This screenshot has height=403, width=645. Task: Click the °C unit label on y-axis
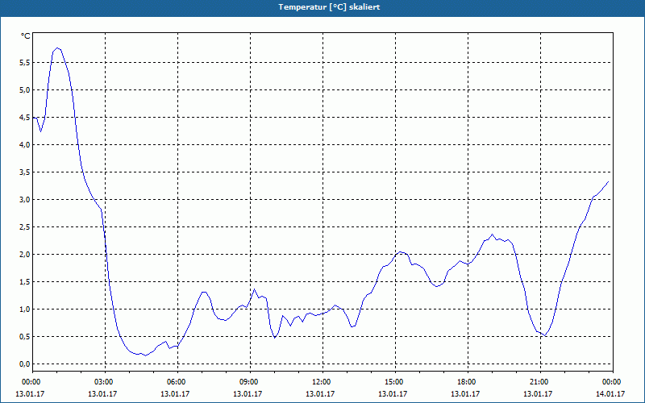[x=26, y=36]
